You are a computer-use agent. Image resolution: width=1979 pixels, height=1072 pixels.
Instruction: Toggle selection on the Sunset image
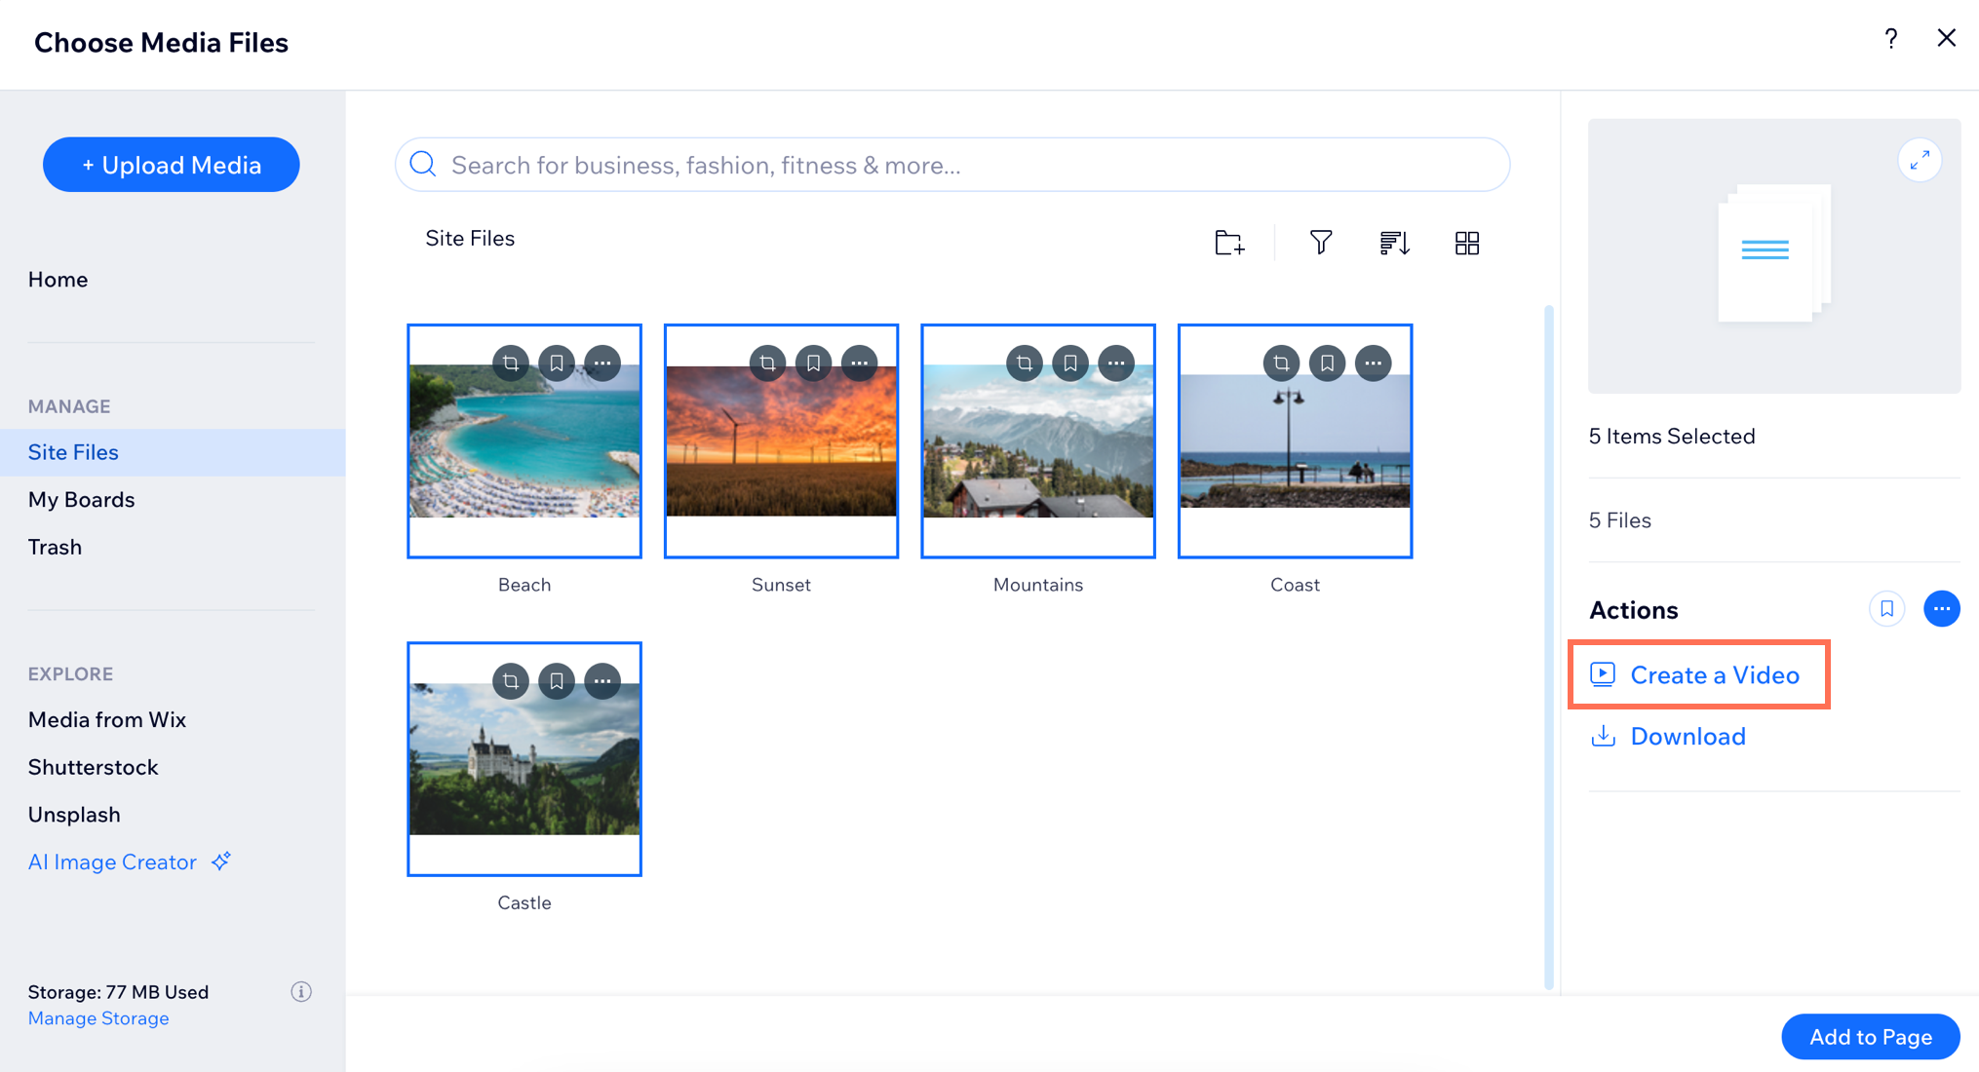tap(780, 440)
